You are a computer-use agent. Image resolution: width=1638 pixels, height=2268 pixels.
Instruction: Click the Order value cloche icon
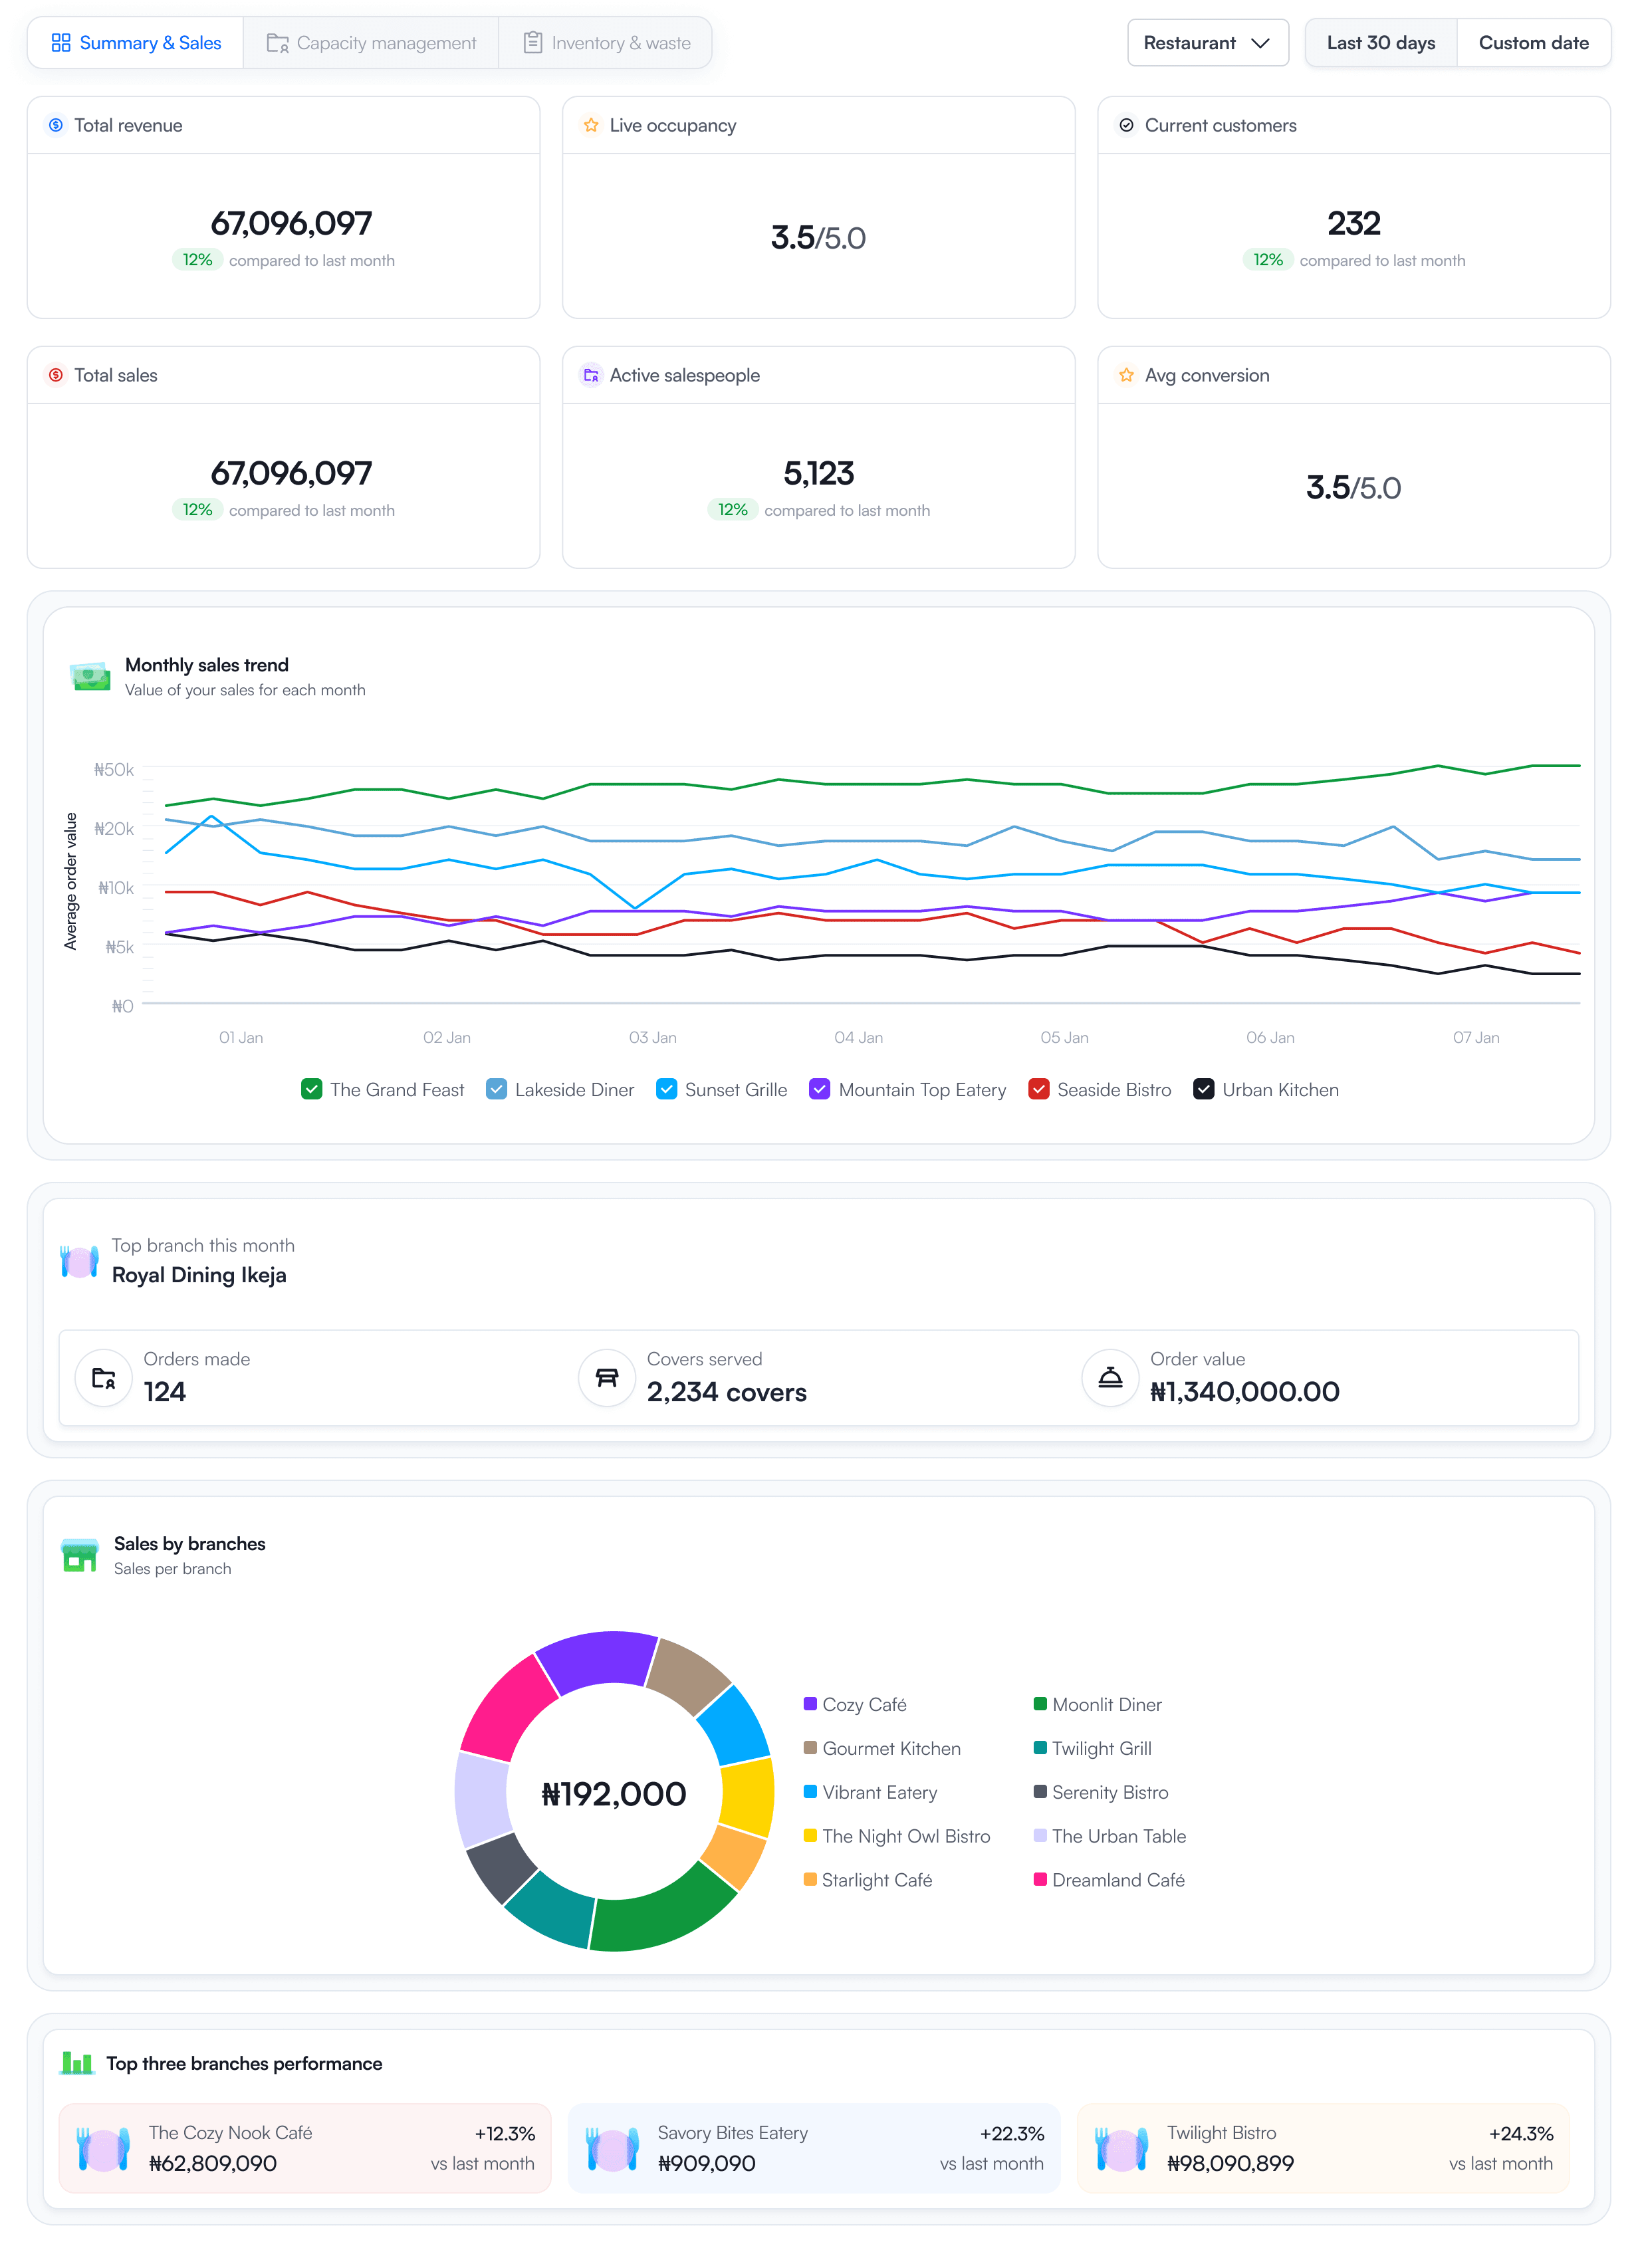pyautogui.click(x=1110, y=1378)
